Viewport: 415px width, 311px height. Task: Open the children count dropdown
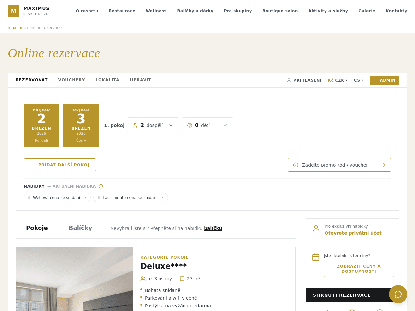[x=207, y=125]
